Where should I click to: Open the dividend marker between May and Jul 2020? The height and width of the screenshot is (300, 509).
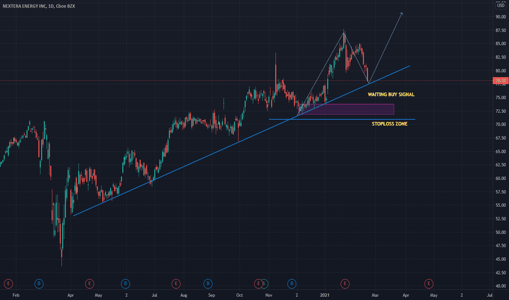click(126, 284)
